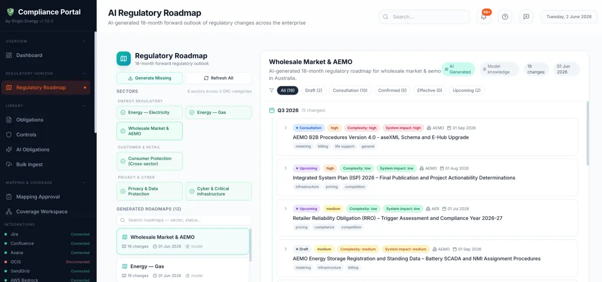Collapse the Mapping & Coverage sidebar section
The width and height of the screenshot is (602, 282).
84,183
